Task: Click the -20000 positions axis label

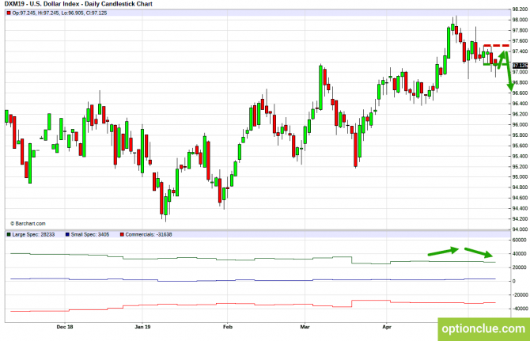Action: pyautogui.click(x=520, y=295)
